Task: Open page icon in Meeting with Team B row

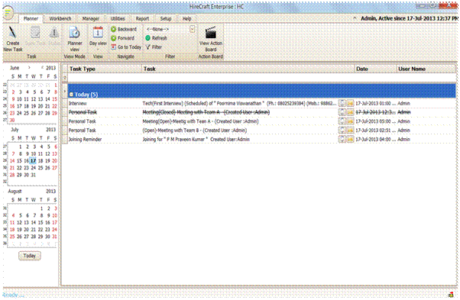Action: [342, 130]
